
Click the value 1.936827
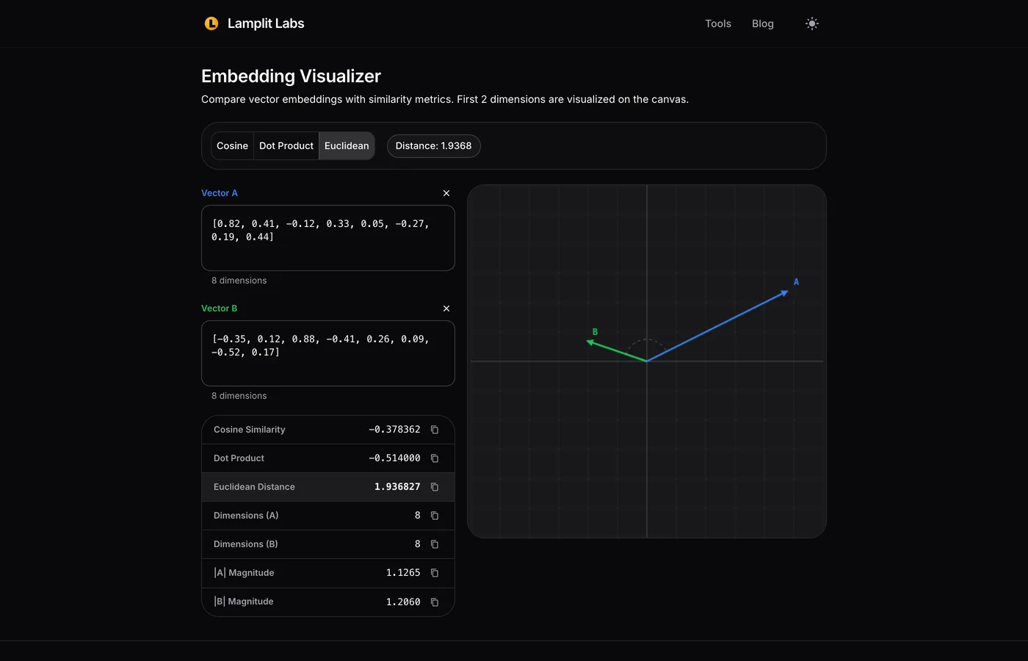(x=397, y=487)
